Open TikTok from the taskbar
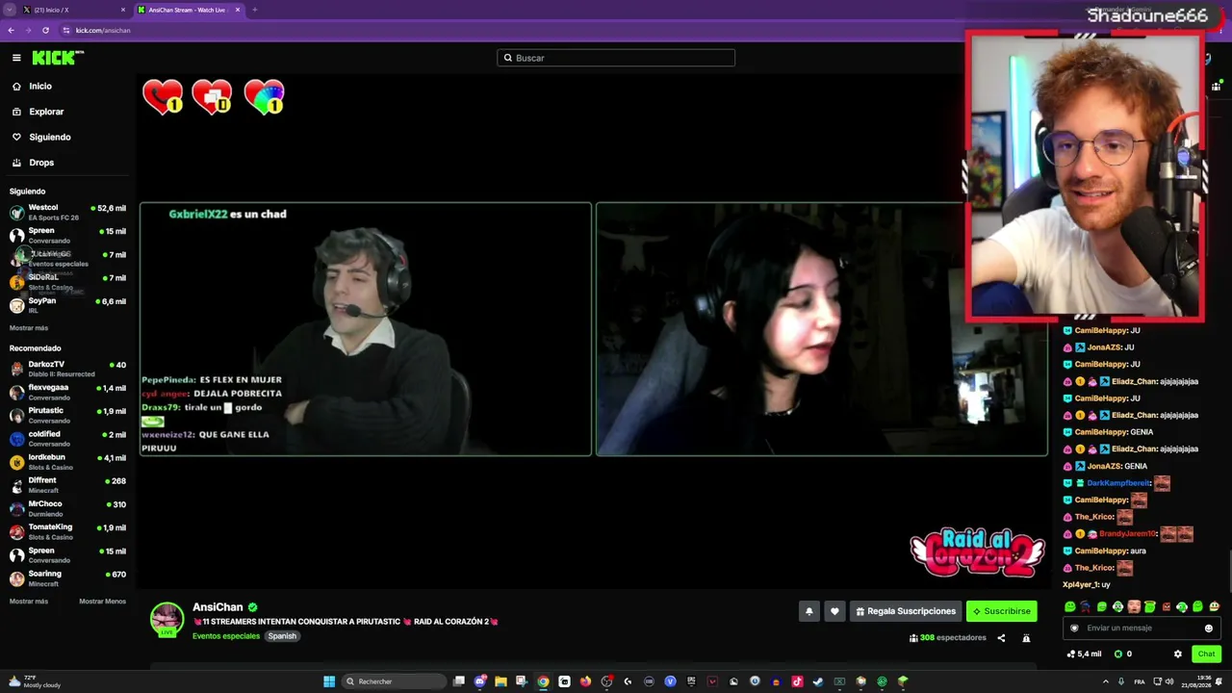This screenshot has width=1232, height=693. click(797, 681)
